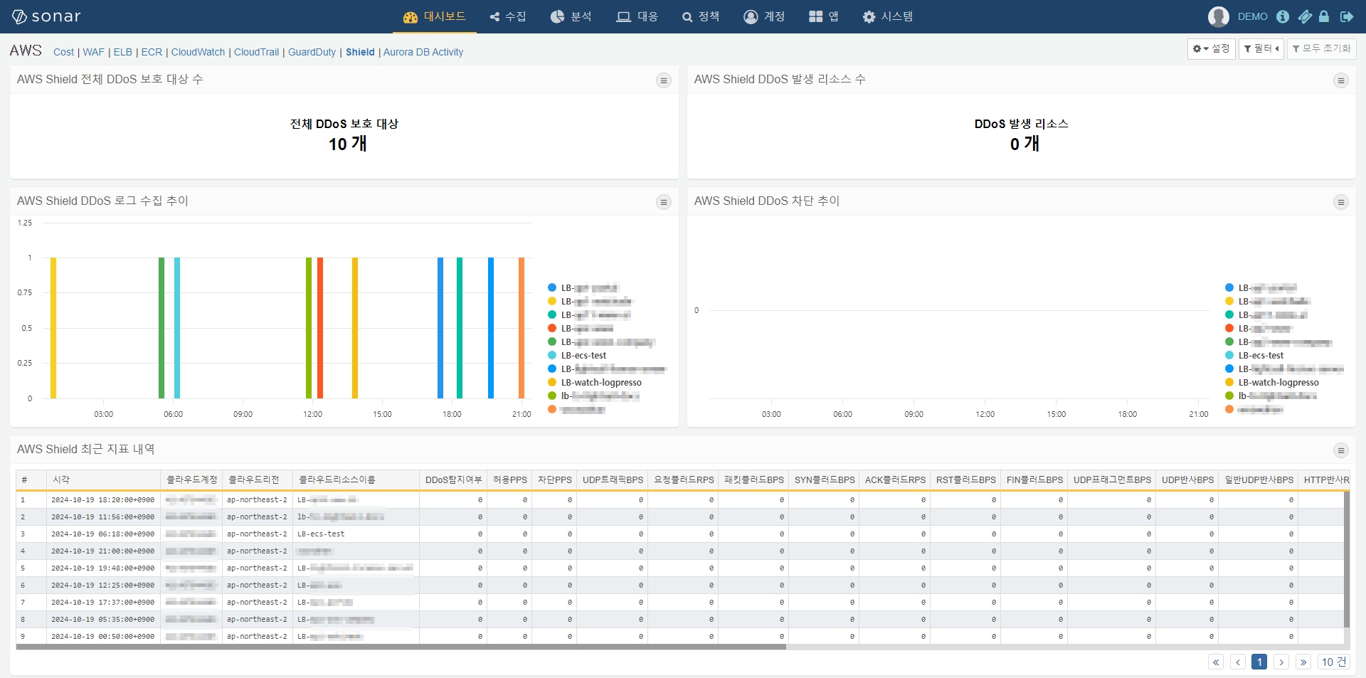The image size is (1366, 678).
Task: Open the GuardDuty dashboard link
Action: [312, 52]
